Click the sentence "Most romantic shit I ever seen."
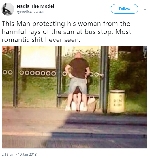This screenshot has width=150, height=158. point(66,36)
